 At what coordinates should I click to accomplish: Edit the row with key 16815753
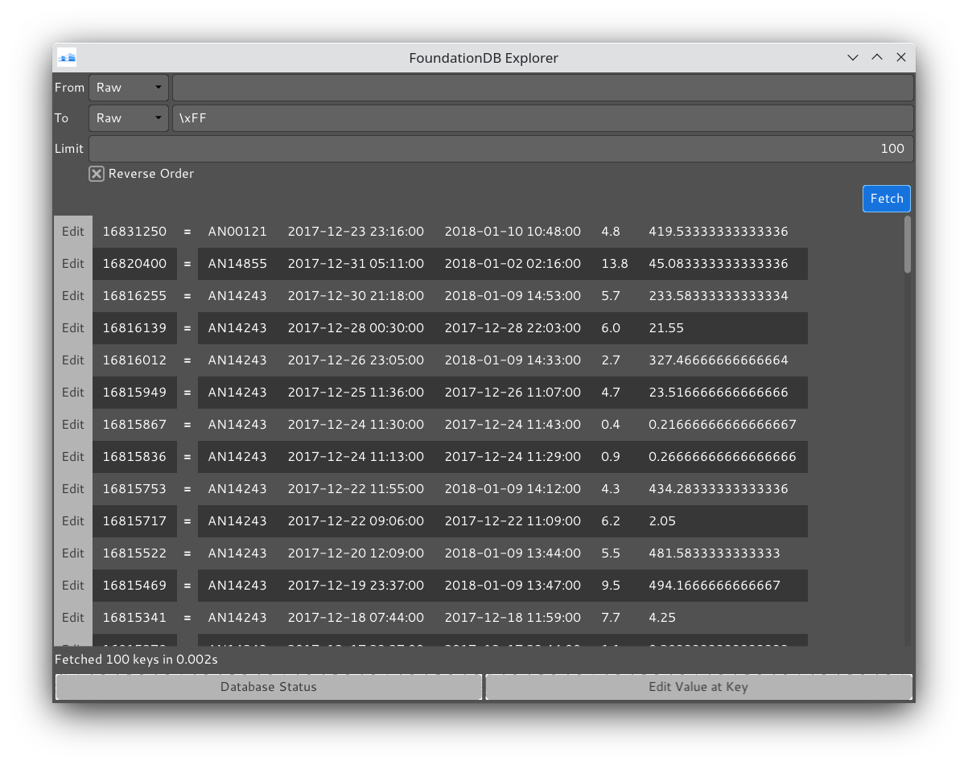[73, 489]
